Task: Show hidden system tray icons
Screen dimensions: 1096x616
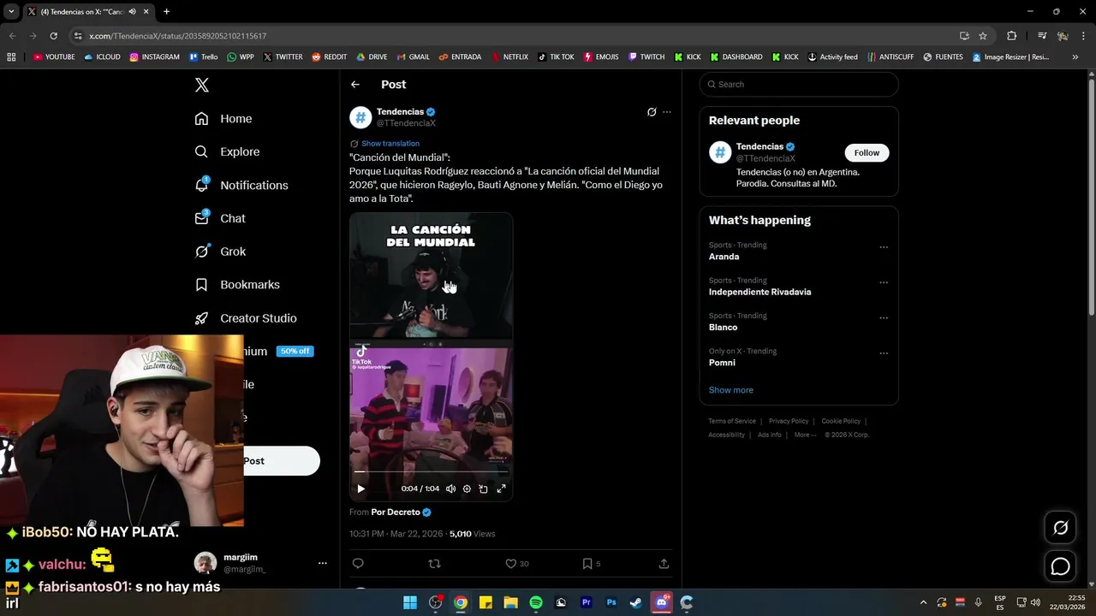Action: tap(923, 602)
